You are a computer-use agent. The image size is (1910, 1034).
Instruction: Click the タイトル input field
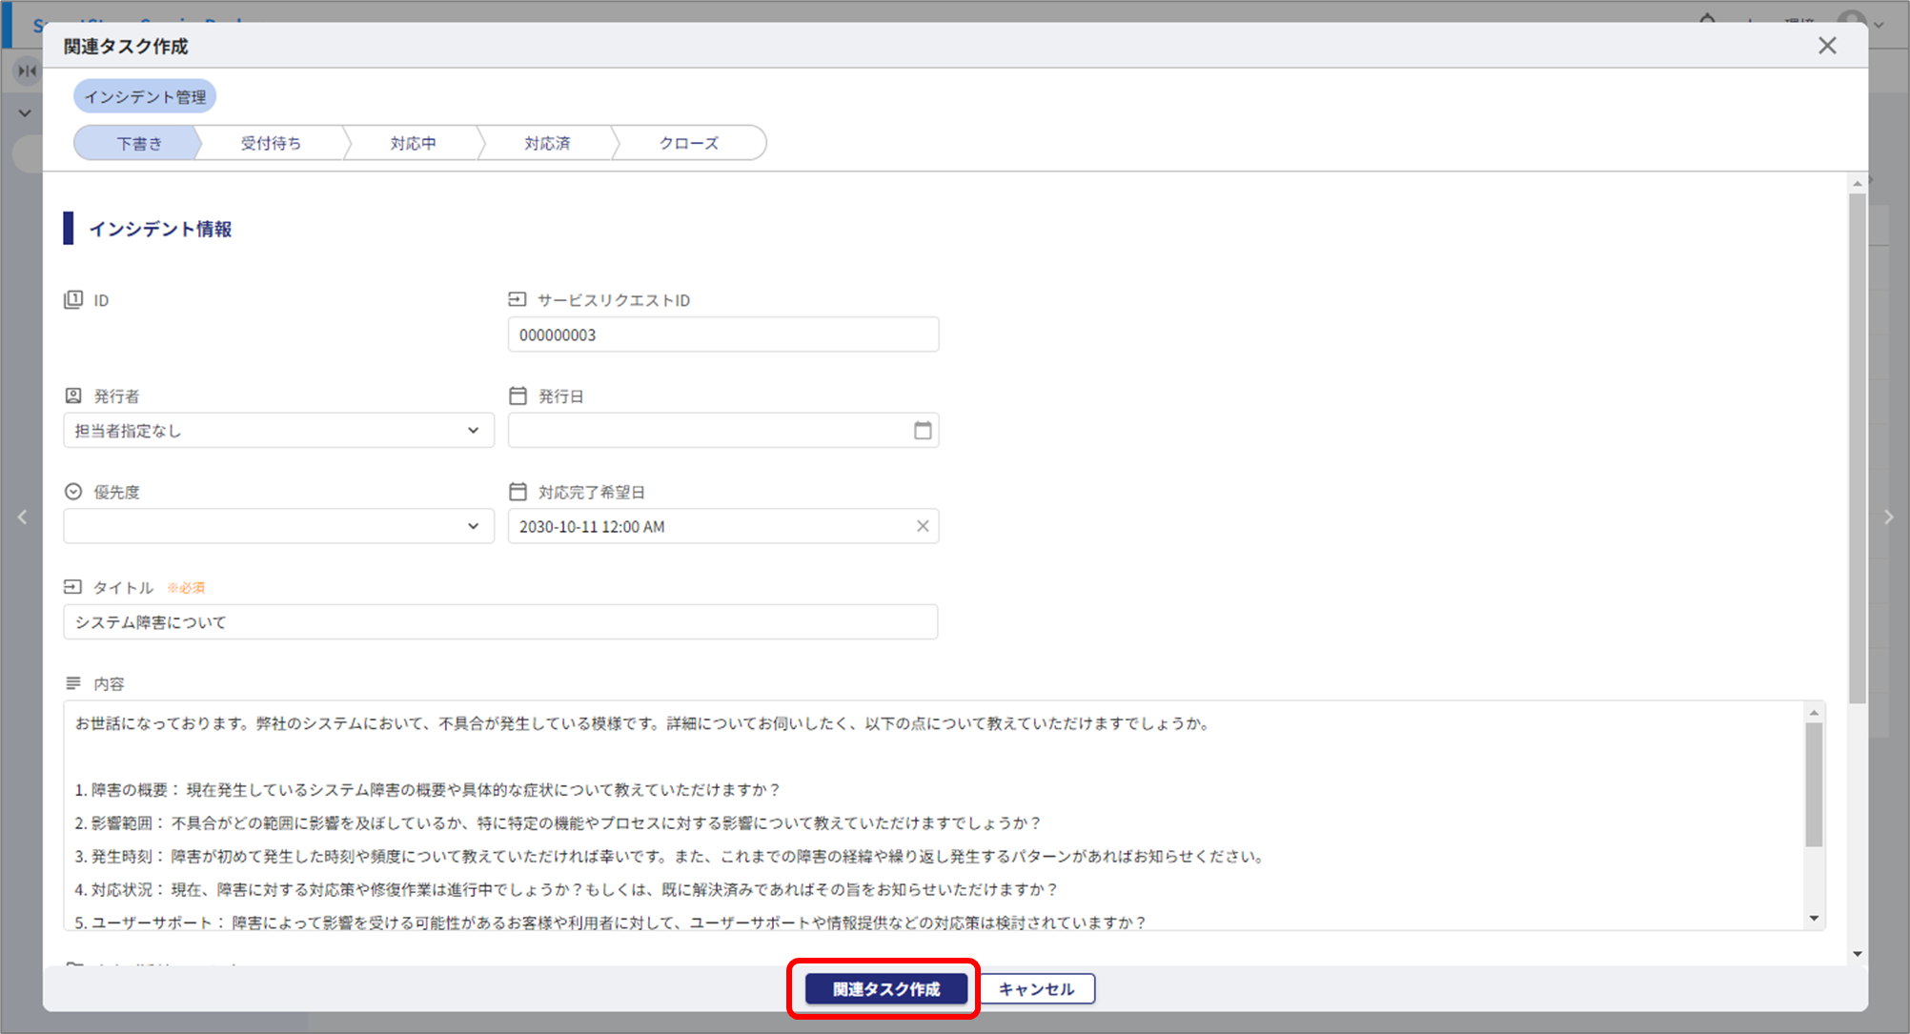(500, 622)
